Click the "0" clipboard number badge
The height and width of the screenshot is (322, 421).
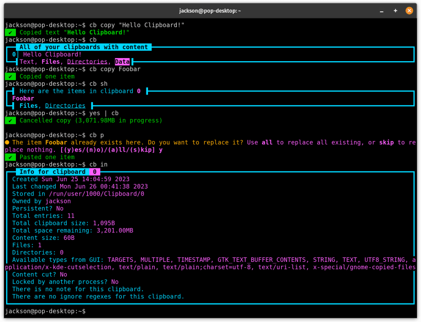[x=13, y=54]
